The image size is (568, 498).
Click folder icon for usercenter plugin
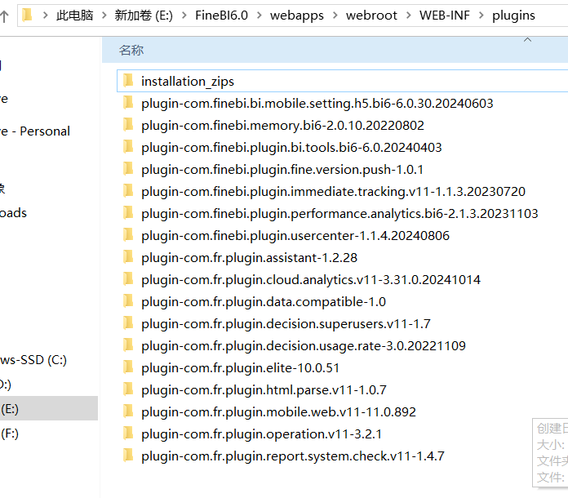tap(128, 235)
